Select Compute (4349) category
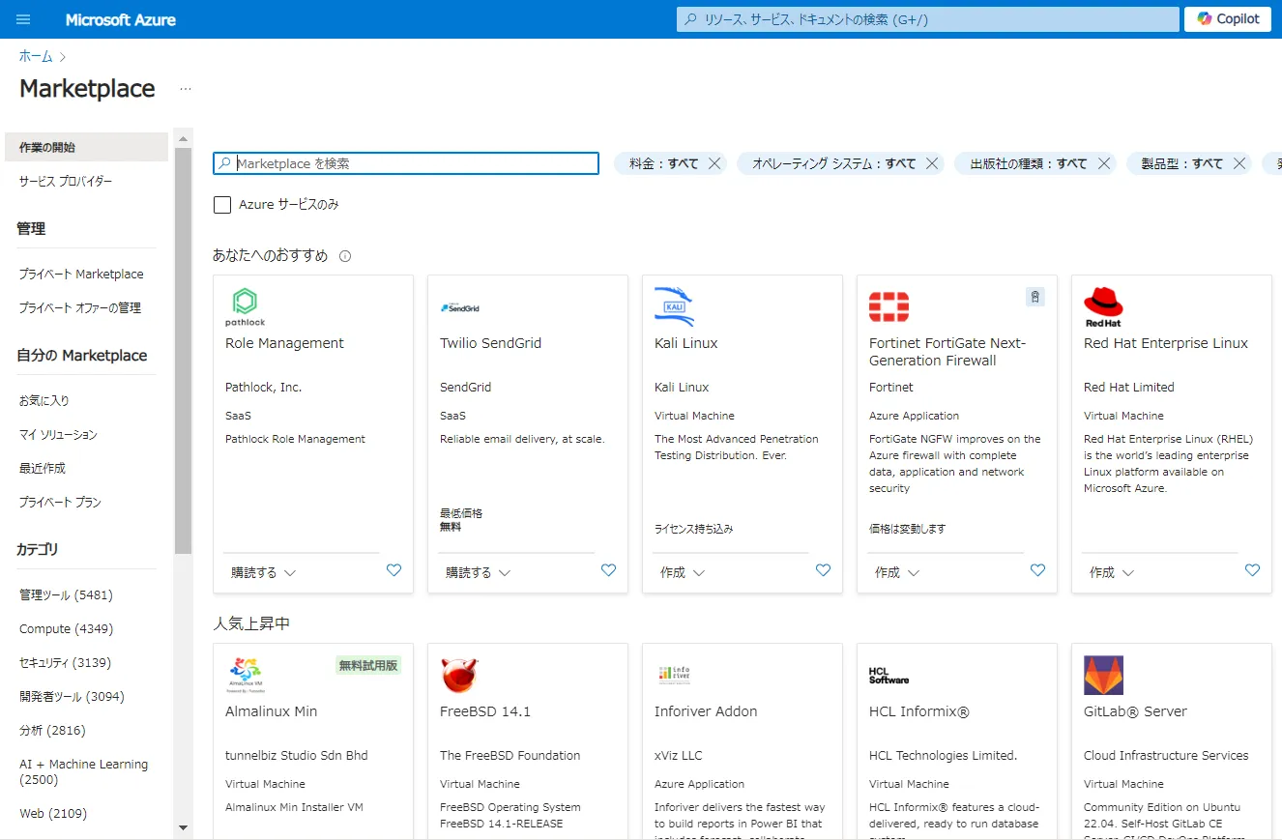 [x=66, y=628]
